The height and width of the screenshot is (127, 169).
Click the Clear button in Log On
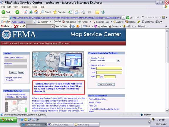[21, 72]
